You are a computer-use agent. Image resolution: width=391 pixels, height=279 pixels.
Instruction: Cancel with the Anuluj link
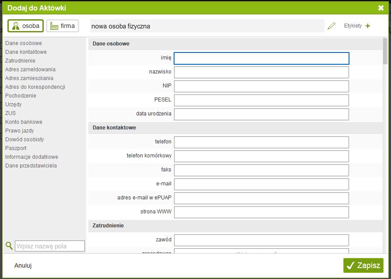coord(23,265)
